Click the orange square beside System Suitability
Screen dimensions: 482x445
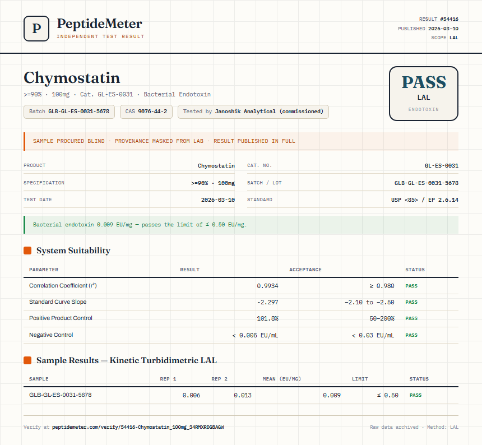27,251
